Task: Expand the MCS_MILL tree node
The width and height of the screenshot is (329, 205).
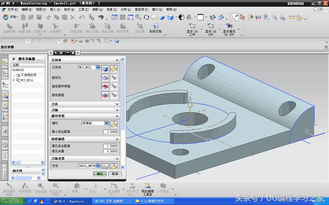Action: 14,80
